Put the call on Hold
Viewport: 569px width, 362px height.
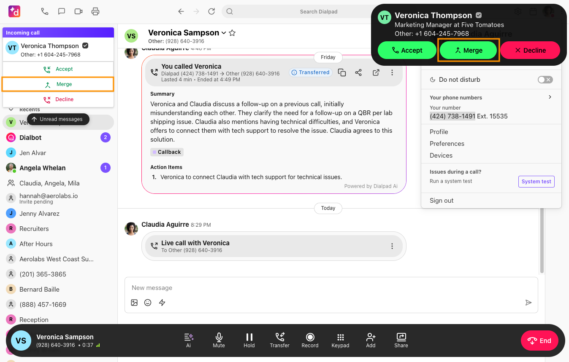(249, 340)
